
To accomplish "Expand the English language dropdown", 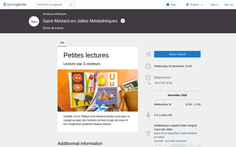I will click(195, 5).
